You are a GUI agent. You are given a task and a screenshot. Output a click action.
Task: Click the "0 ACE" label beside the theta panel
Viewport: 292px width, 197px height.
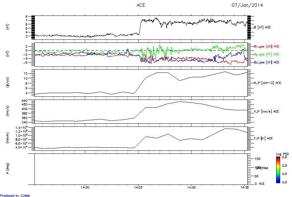pyautogui.click(x=260, y=184)
